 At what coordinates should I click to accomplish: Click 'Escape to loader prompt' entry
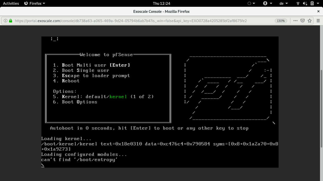tap(91, 76)
